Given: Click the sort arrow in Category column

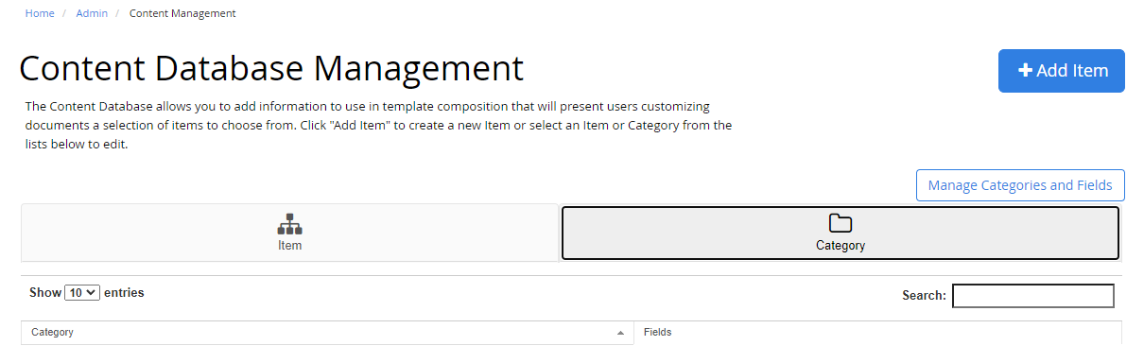Looking at the screenshot, I should [620, 333].
